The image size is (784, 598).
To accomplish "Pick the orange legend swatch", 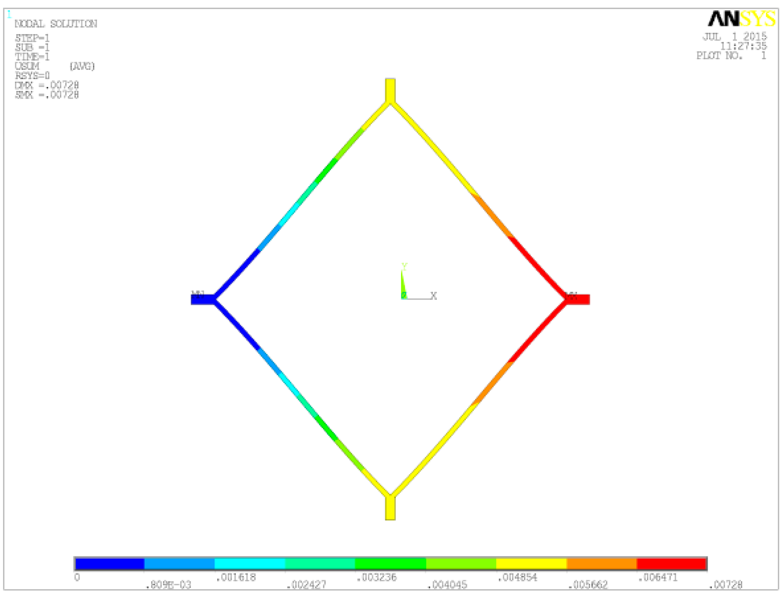I will 601,564.
